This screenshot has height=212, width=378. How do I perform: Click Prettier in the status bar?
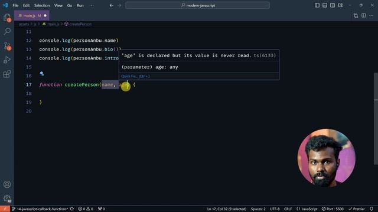pyautogui.click(x=357, y=209)
